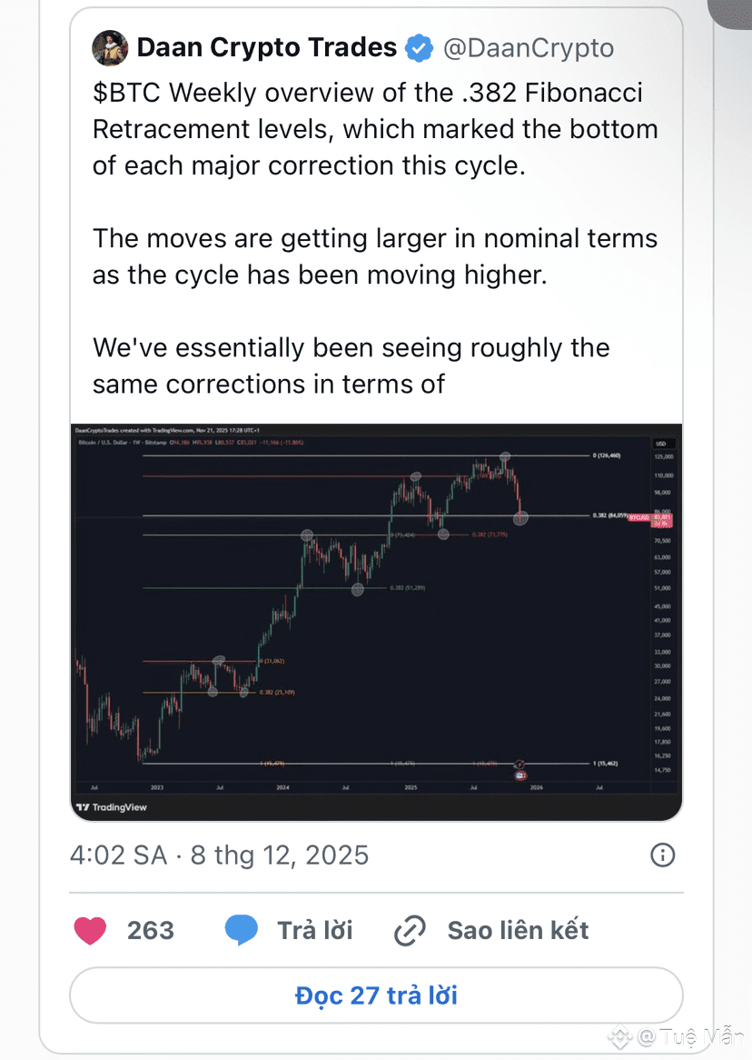This screenshot has height=1060, width=752.
Task: Select "Sao liên kết" copy link text
Action: tap(518, 930)
